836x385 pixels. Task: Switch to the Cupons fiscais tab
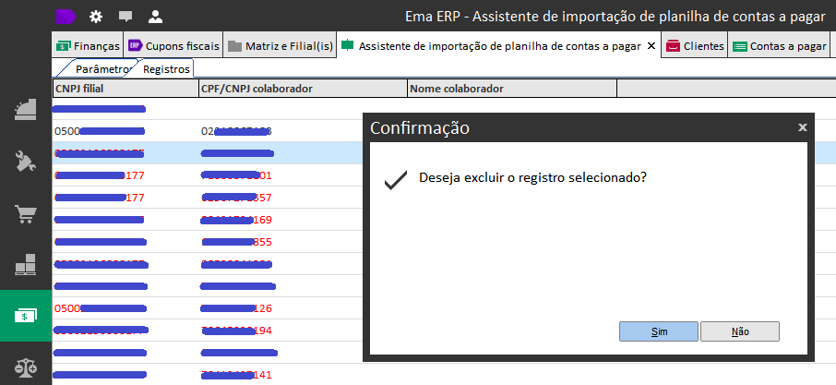tap(173, 46)
